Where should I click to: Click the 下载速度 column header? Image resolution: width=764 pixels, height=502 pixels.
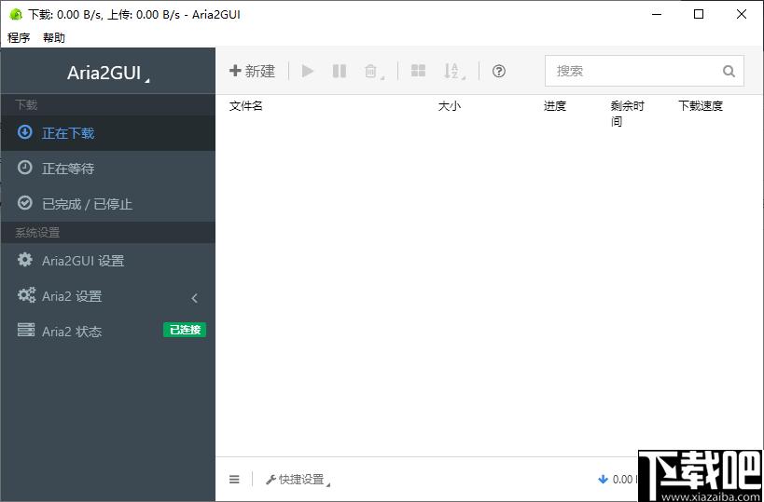[701, 105]
